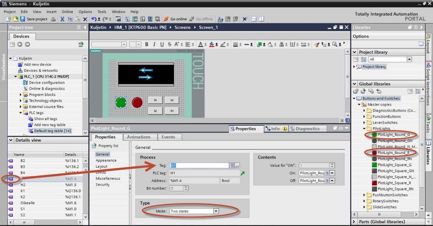Screen dimensions: 433x226
Task: Open Device configuration item
Action: click(47, 83)
